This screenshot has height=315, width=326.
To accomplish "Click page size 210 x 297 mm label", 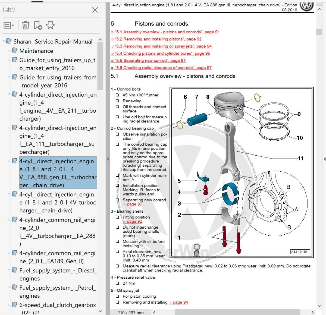I will coord(130,313).
